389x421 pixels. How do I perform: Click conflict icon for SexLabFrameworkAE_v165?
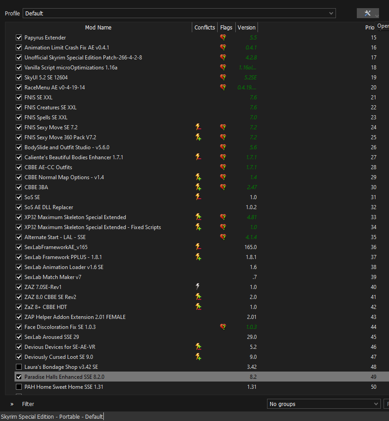pos(198,247)
